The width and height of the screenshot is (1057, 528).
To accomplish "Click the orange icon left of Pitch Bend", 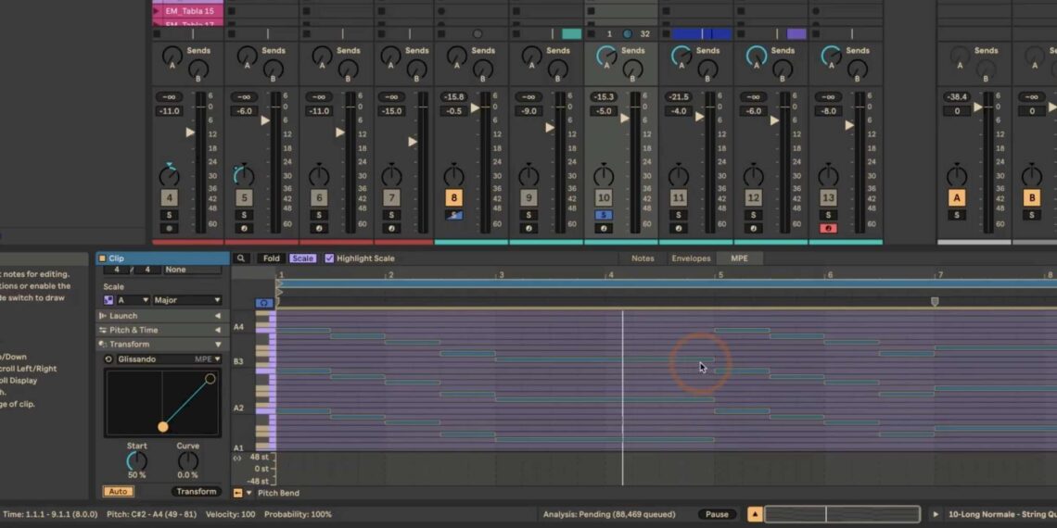I will click(x=237, y=493).
